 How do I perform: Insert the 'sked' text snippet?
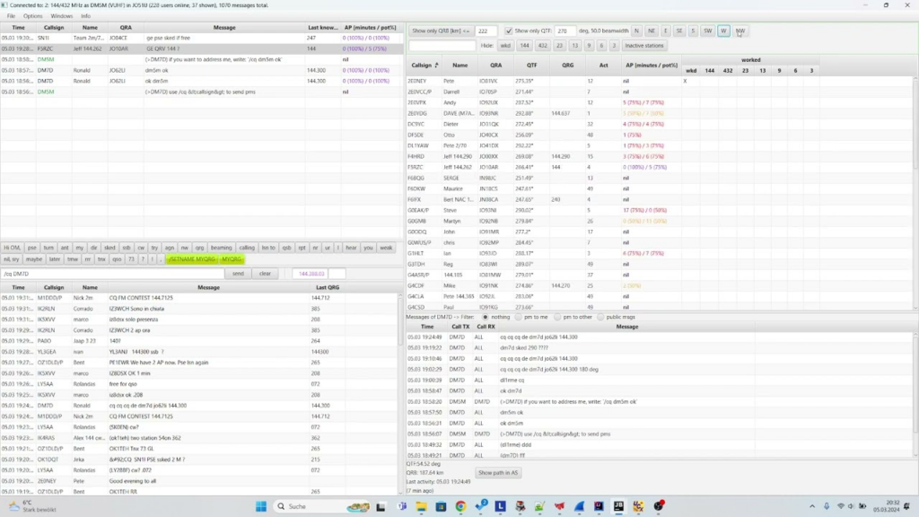(109, 248)
